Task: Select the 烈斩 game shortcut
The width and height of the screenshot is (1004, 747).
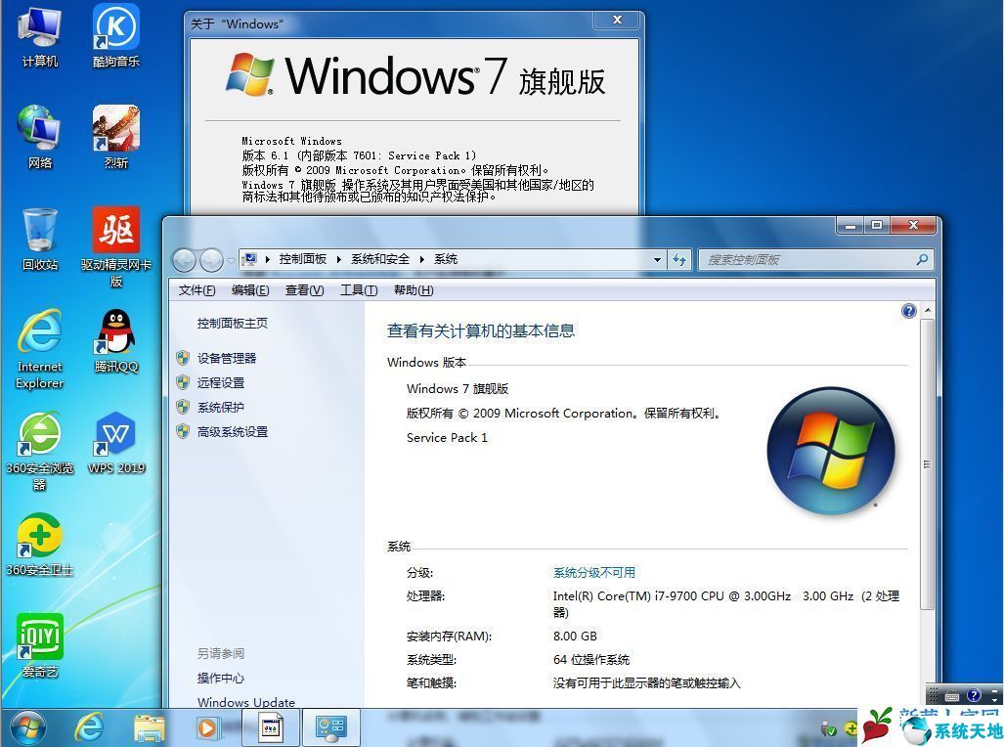Action: click(x=116, y=137)
